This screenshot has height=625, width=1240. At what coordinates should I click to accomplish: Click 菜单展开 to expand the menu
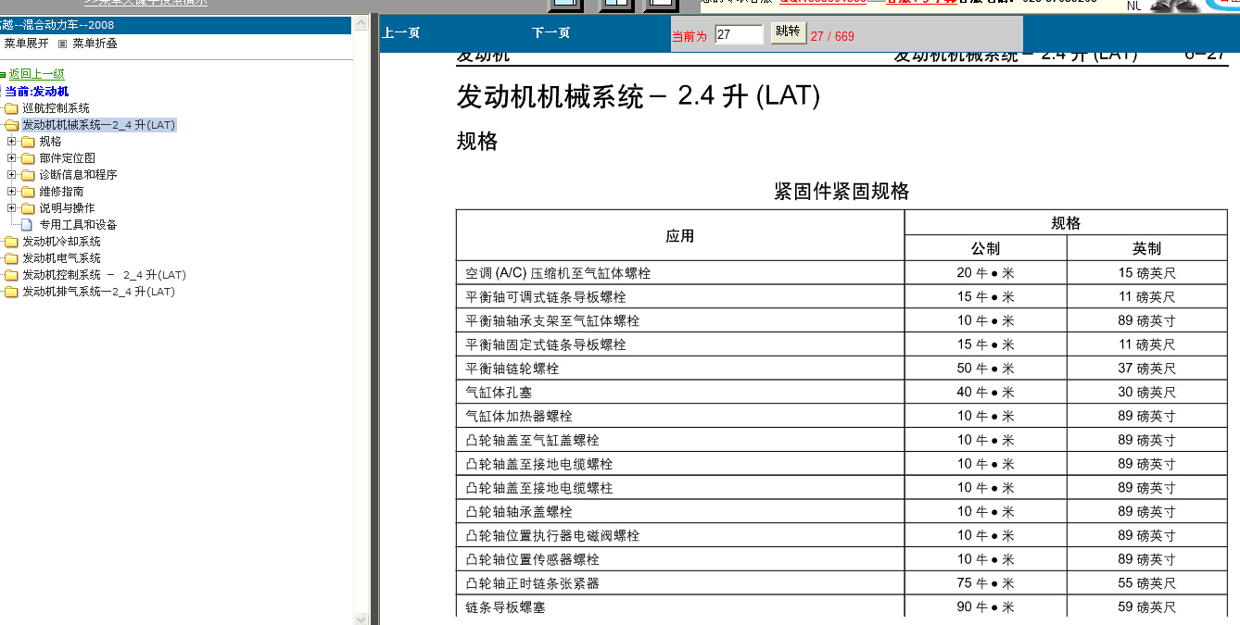click(26, 44)
